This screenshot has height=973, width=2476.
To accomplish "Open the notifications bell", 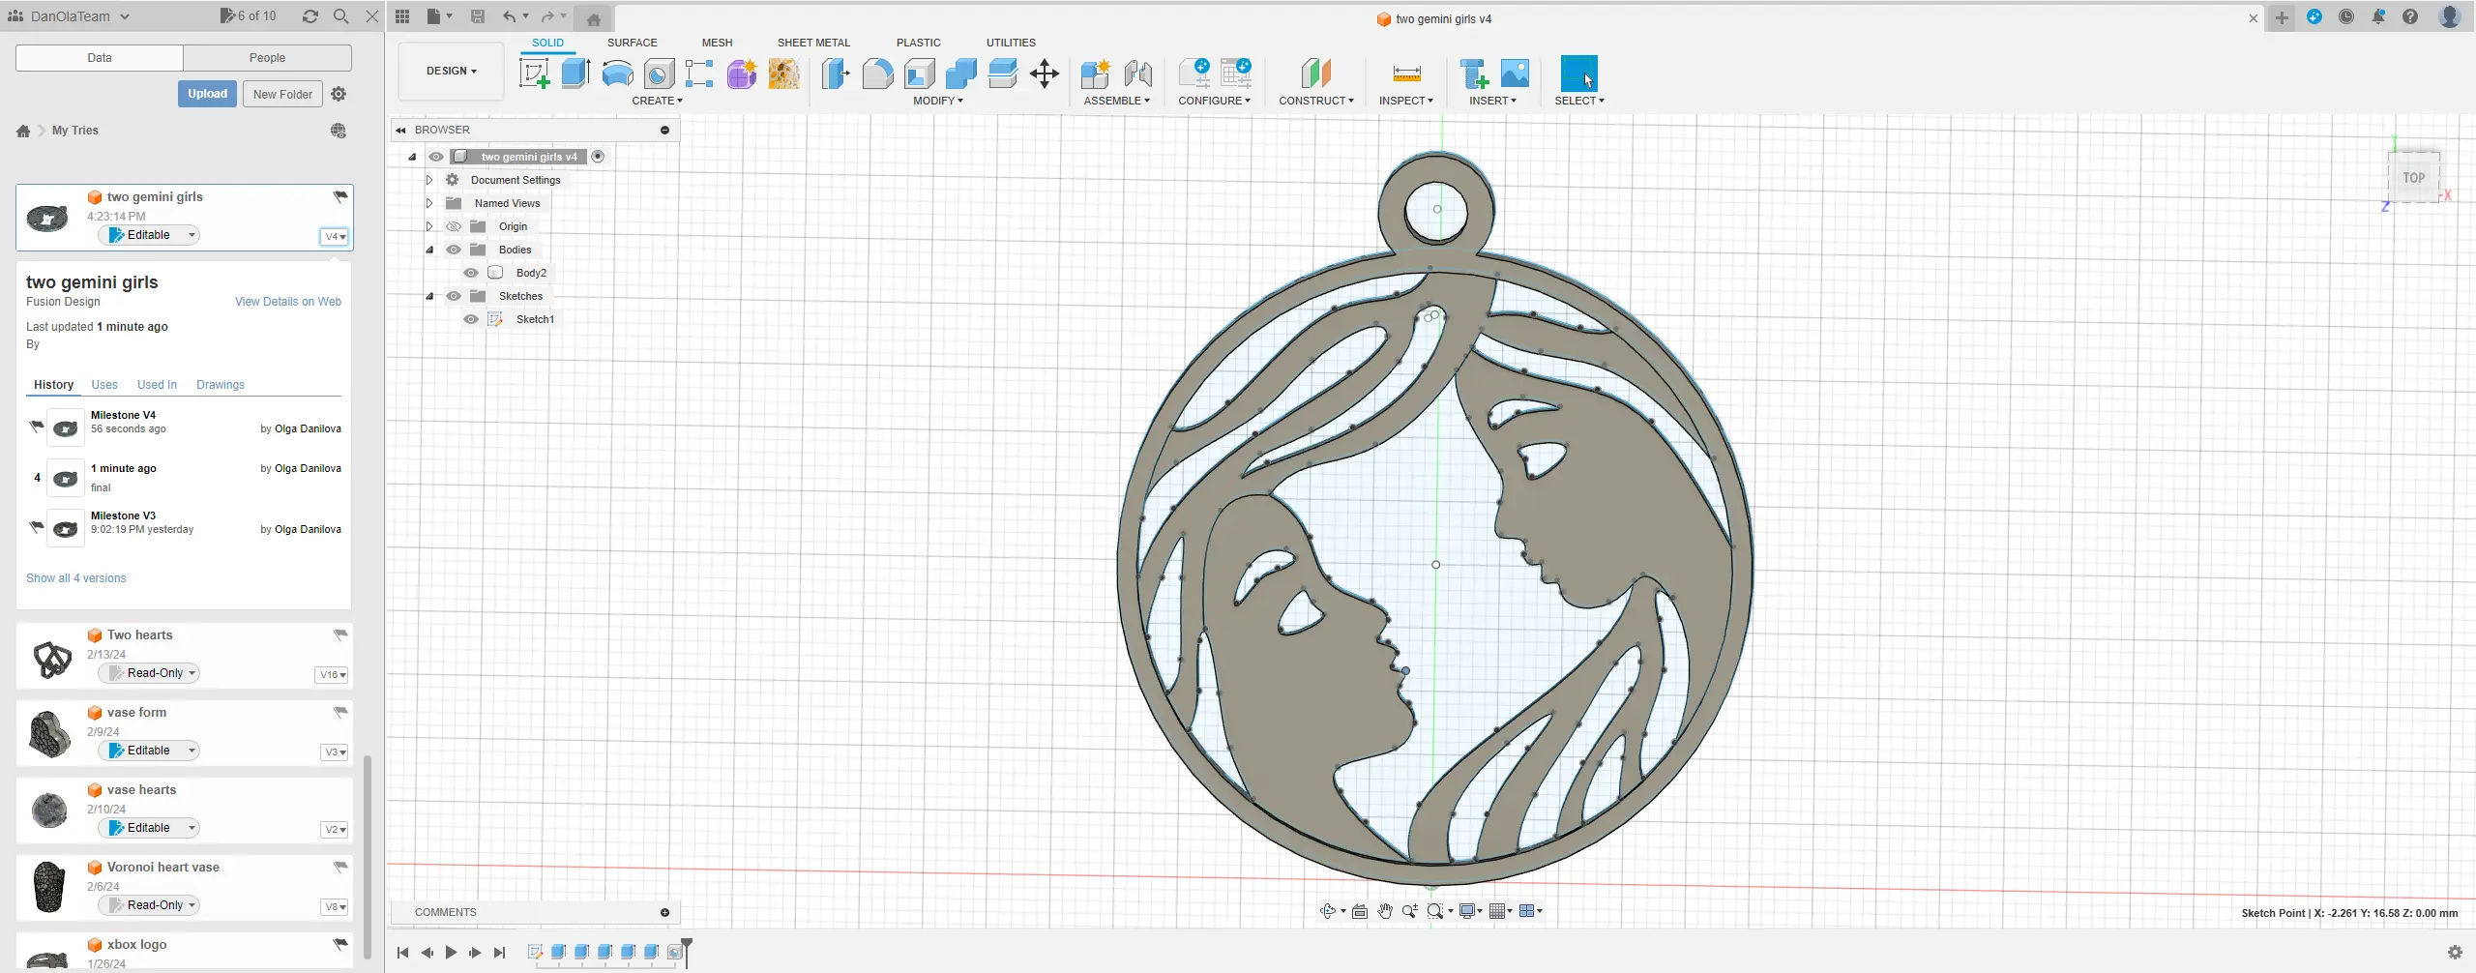I will pos(2378,16).
